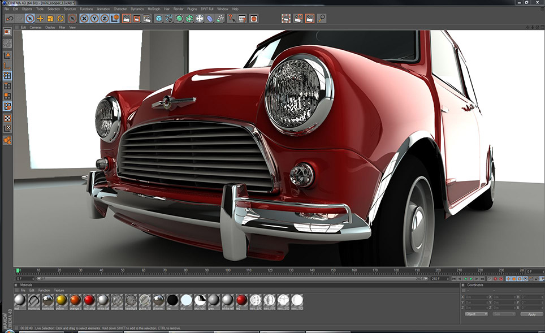The height and width of the screenshot is (333, 545).
Task: Select the Live Selection tool
Action: tap(29, 18)
